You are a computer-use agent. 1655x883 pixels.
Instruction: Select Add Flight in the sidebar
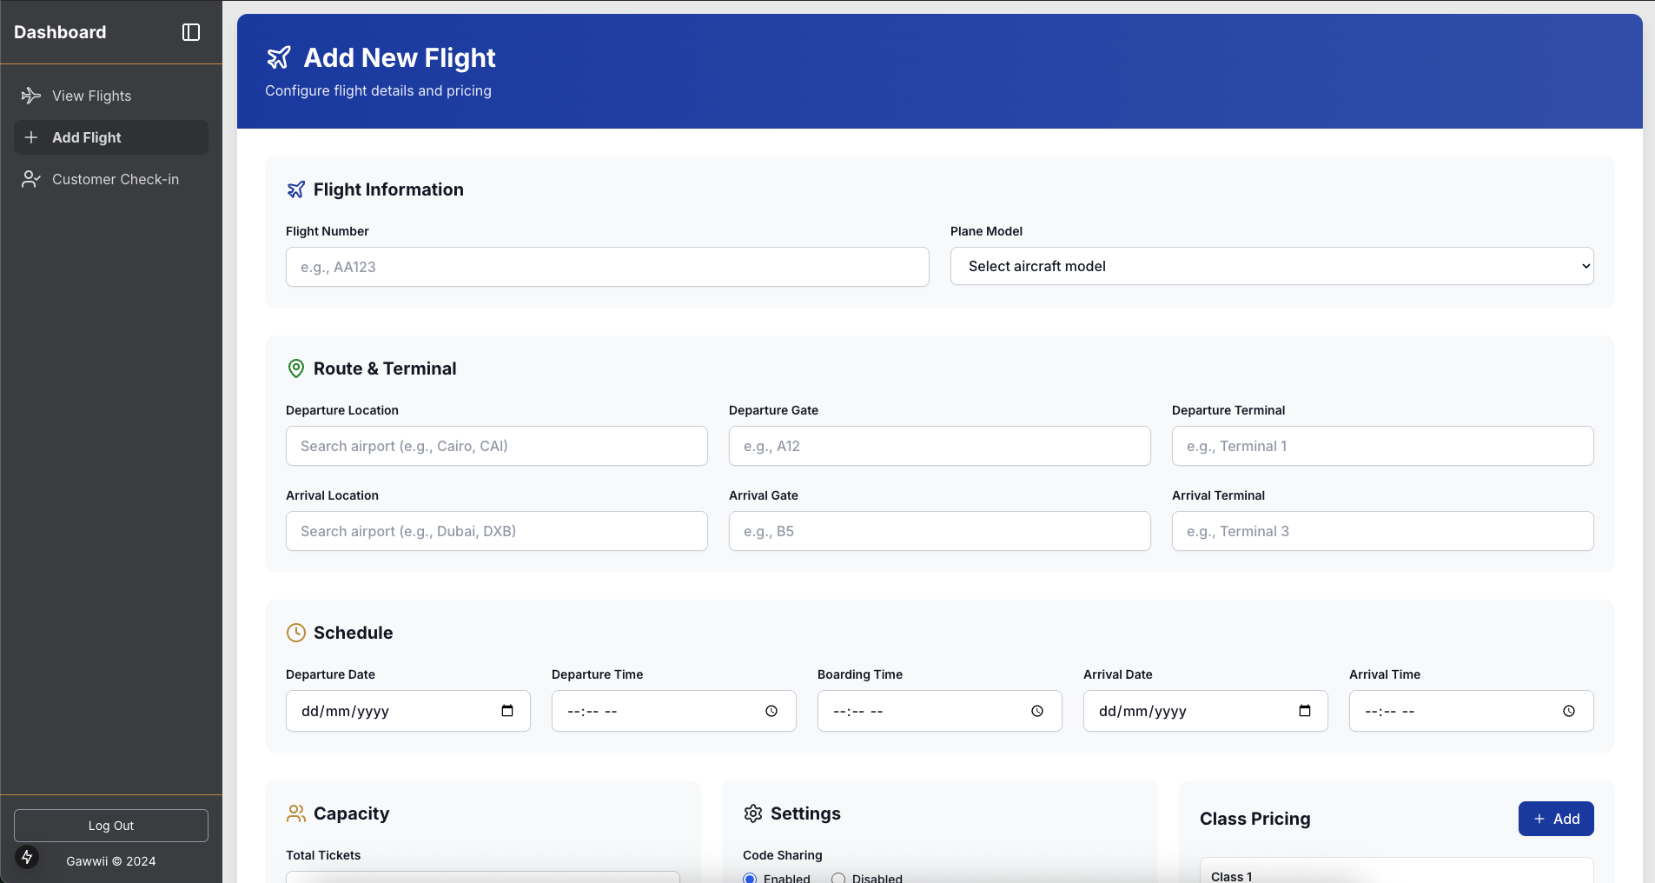click(87, 137)
